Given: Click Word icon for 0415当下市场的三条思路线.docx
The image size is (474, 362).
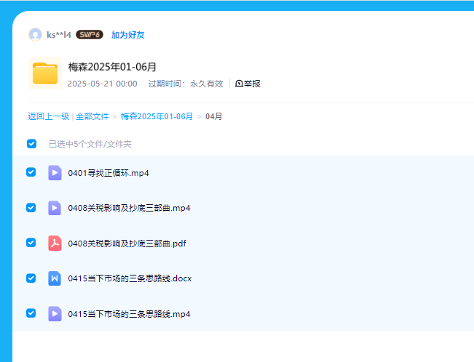Looking at the screenshot, I should click(x=55, y=278).
